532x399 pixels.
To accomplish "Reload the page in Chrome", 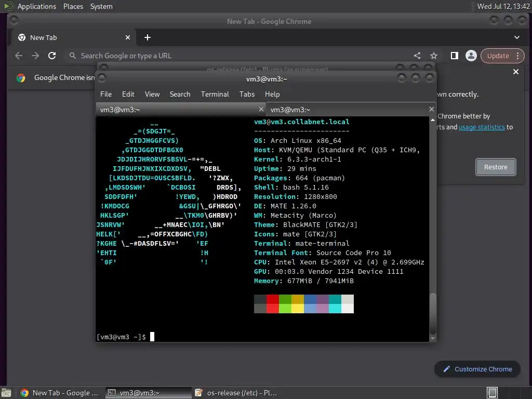I will click(x=52, y=56).
